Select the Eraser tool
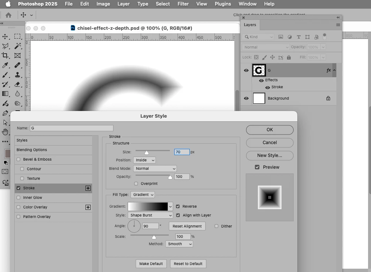The height and width of the screenshot is (272, 371). point(17,84)
